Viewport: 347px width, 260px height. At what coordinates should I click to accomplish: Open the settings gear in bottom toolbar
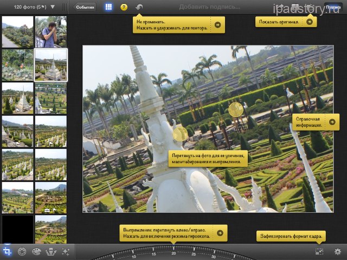click(337, 251)
